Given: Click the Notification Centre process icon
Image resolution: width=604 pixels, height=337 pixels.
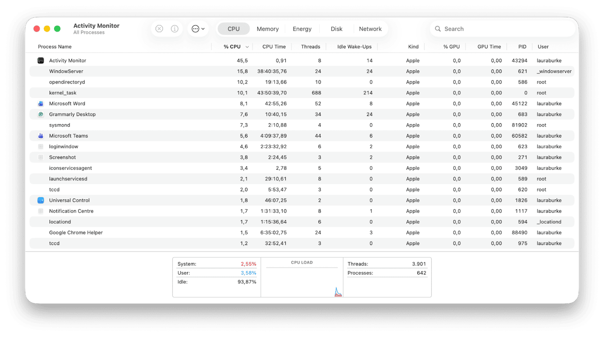Looking at the screenshot, I should pyautogui.click(x=41, y=211).
